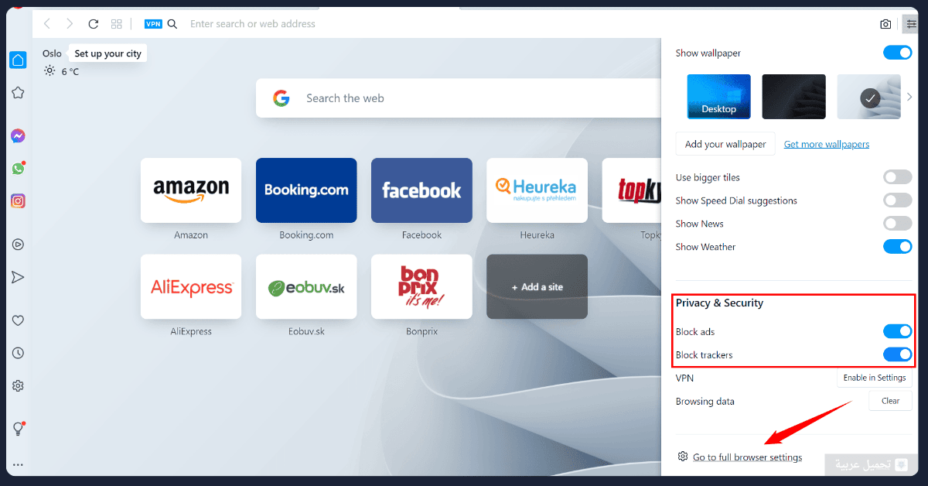
Task: Click the Add a site tile
Action: pos(537,287)
